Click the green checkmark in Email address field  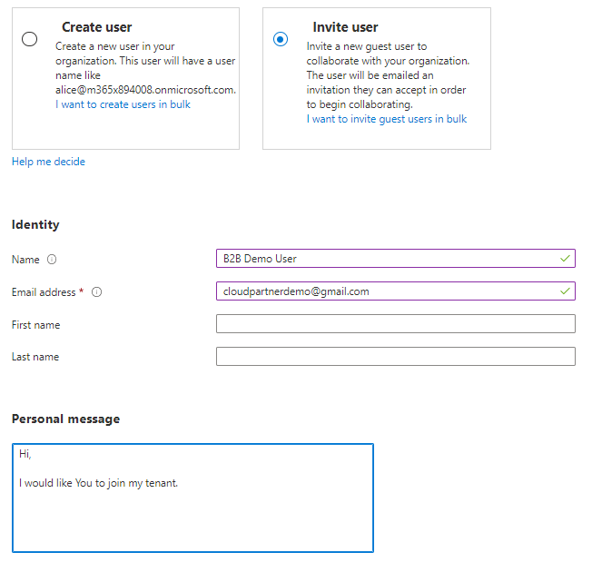click(x=566, y=291)
